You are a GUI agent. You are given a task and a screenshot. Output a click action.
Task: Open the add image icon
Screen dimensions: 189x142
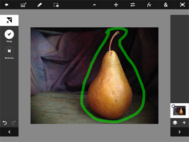pyautogui.click(x=23, y=5)
